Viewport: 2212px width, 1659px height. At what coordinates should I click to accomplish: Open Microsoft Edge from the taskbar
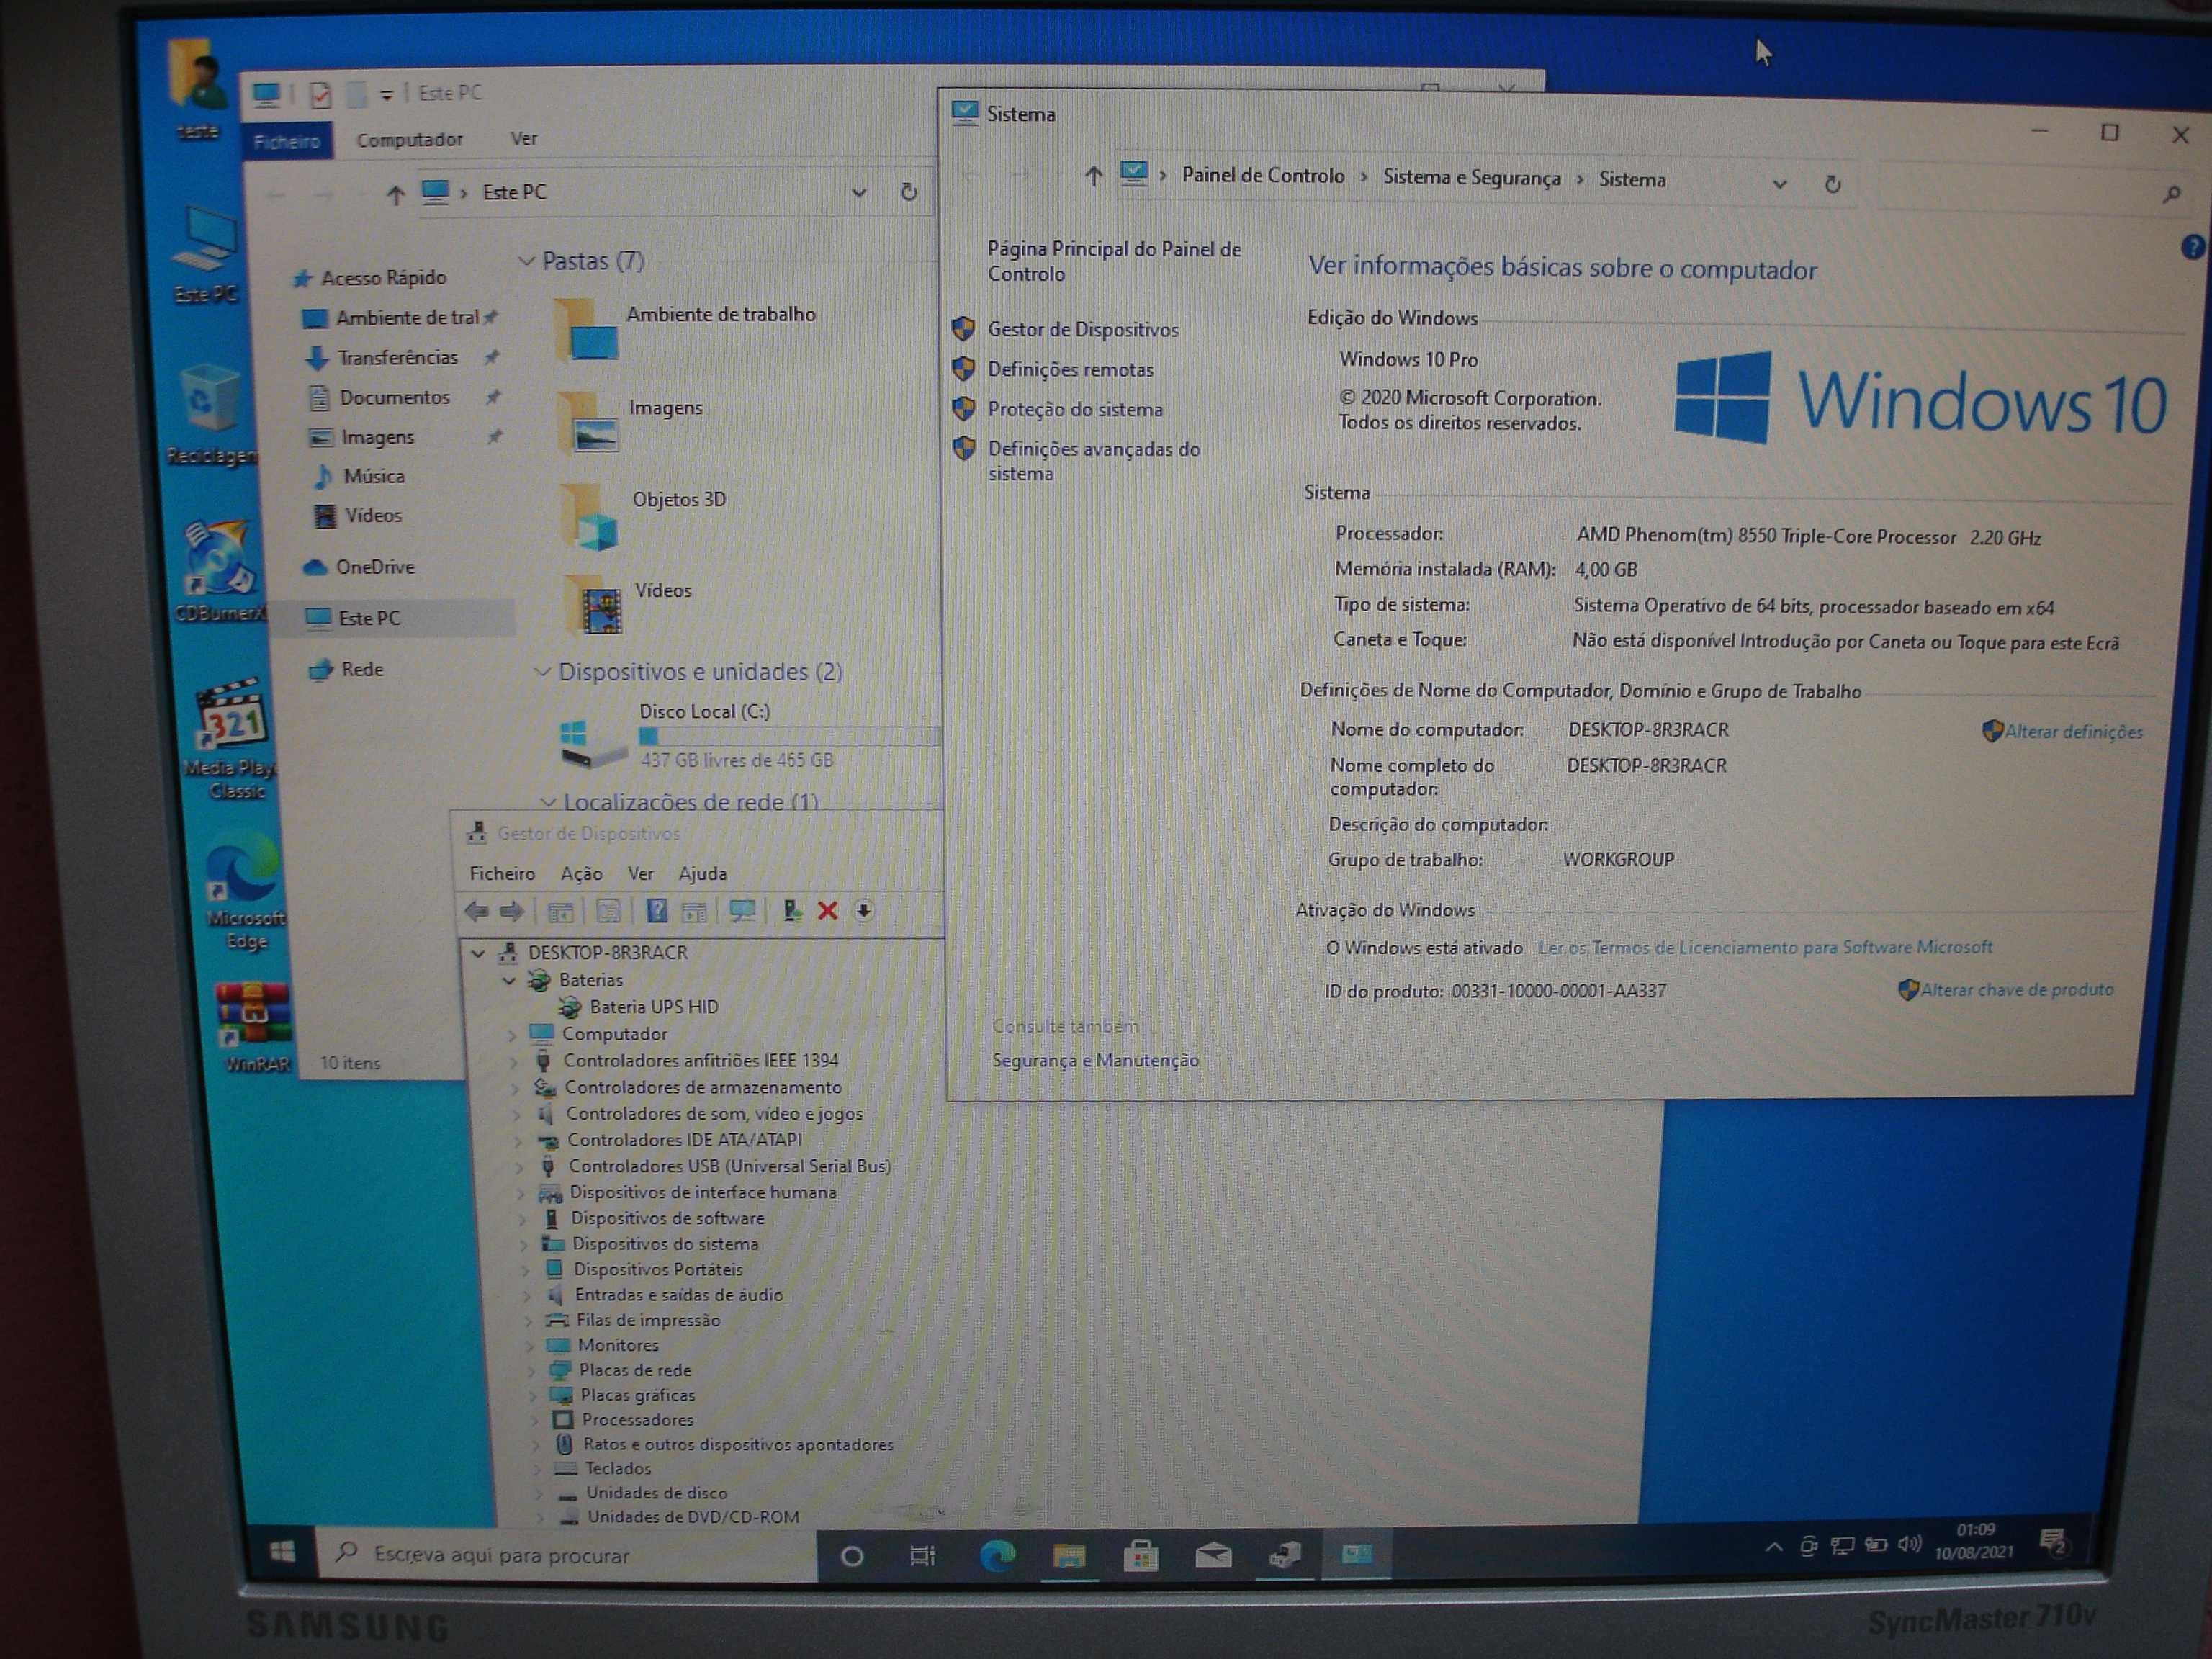[998, 1555]
